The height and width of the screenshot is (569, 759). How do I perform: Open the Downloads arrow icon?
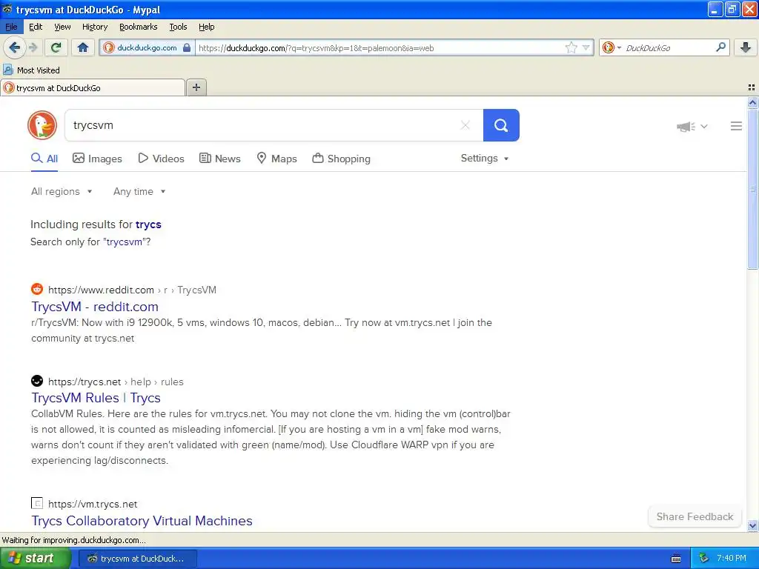746,47
